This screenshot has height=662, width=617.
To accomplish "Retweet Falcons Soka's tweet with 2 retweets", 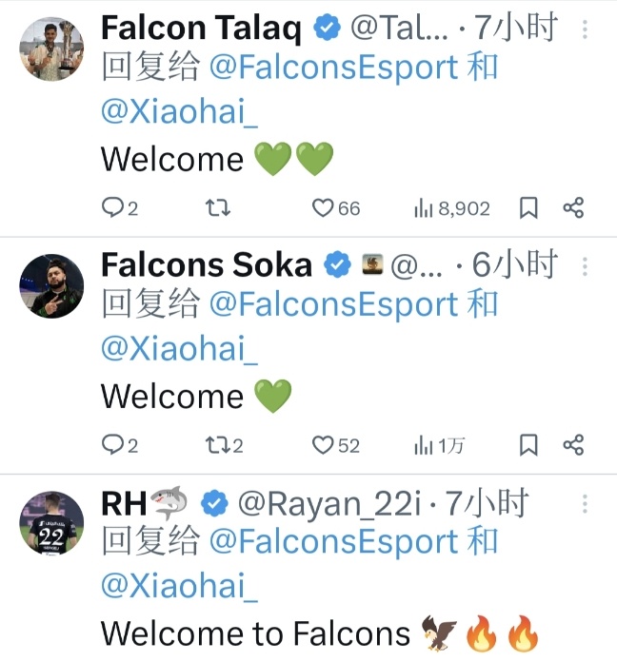I will coord(225,445).
